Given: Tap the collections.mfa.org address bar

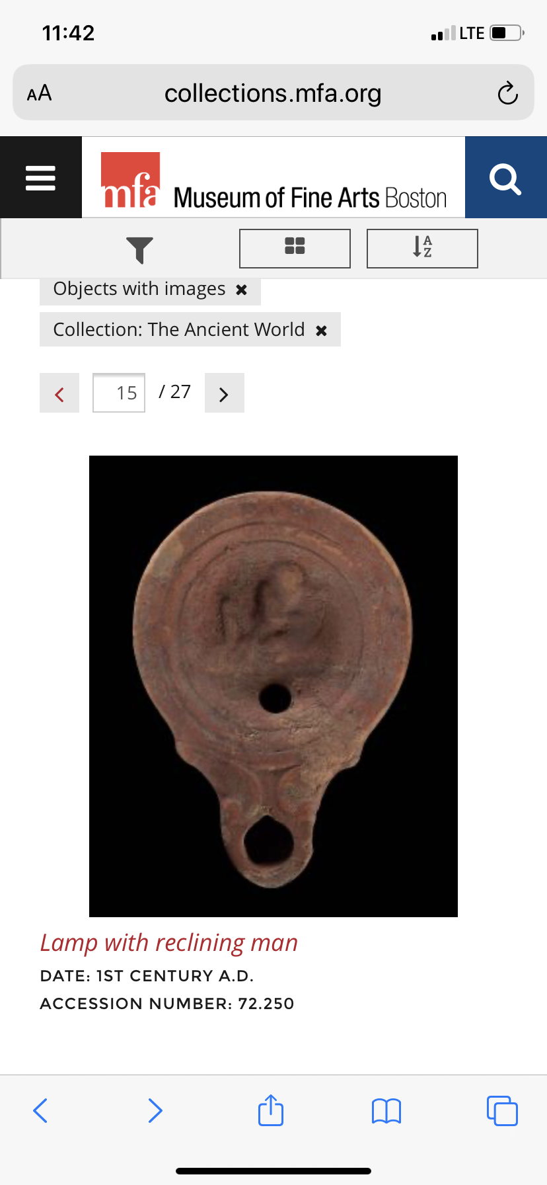Looking at the screenshot, I should tap(273, 93).
